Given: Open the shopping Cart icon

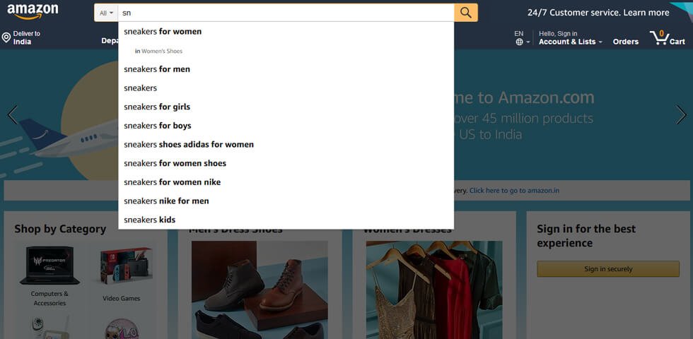Looking at the screenshot, I should click(x=667, y=38).
